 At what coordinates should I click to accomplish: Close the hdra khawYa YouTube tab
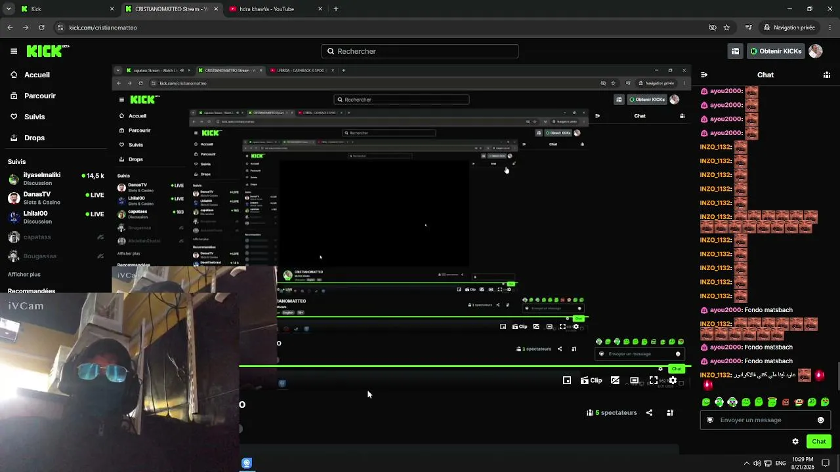[x=320, y=9]
